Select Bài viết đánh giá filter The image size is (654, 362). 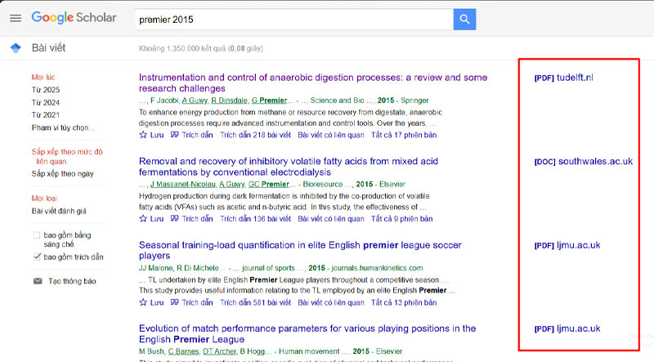pos(63,211)
